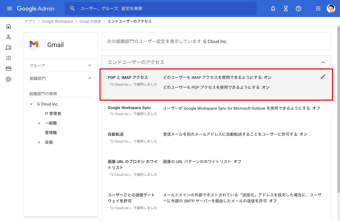
Task: Click the Outlook sync オフ description
Action: [241, 108]
